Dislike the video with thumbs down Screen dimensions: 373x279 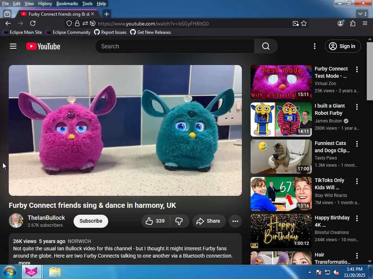[x=179, y=221]
